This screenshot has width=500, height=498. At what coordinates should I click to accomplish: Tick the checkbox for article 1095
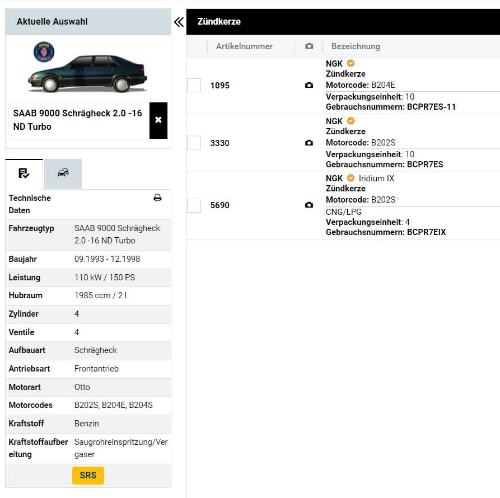click(194, 86)
